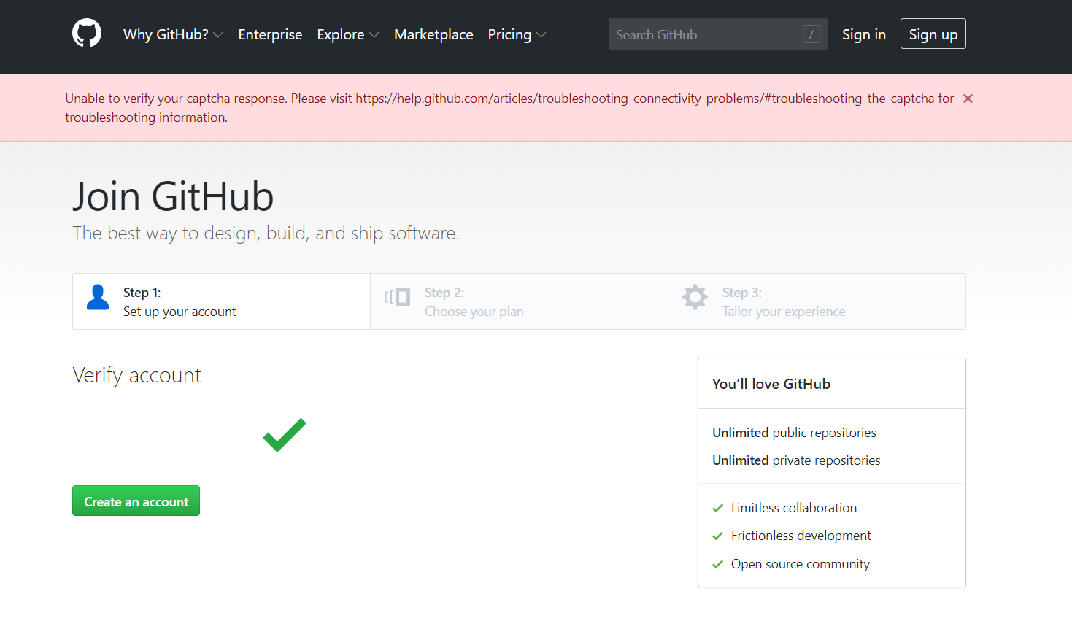Expand the Explore dropdown
The image size is (1072, 621).
pos(347,34)
